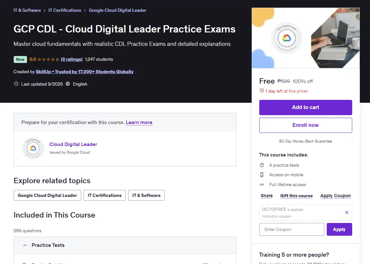The width and height of the screenshot is (370, 264).
Task: Click the Full lifetime access text
Action: [x=288, y=184]
